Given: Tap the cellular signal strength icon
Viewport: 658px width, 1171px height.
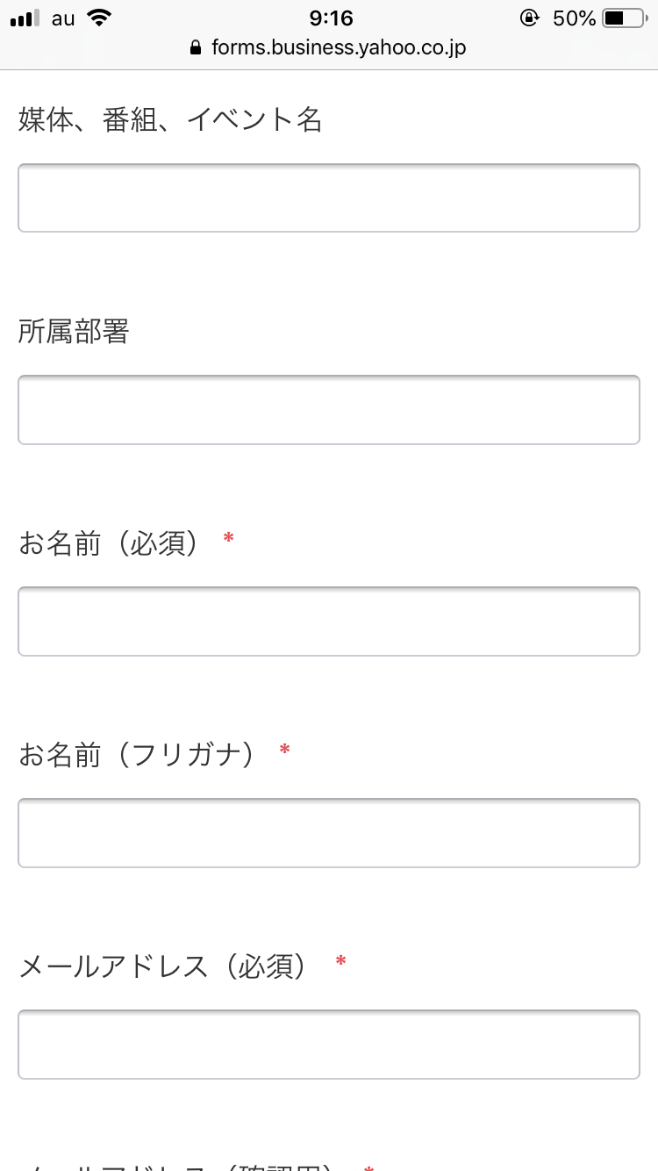Looking at the screenshot, I should point(25,18).
